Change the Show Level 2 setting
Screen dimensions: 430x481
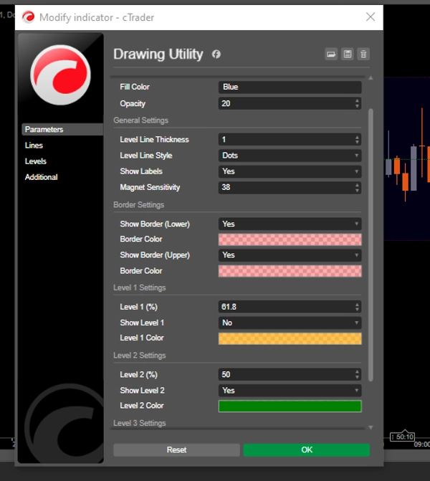[x=290, y=391]
